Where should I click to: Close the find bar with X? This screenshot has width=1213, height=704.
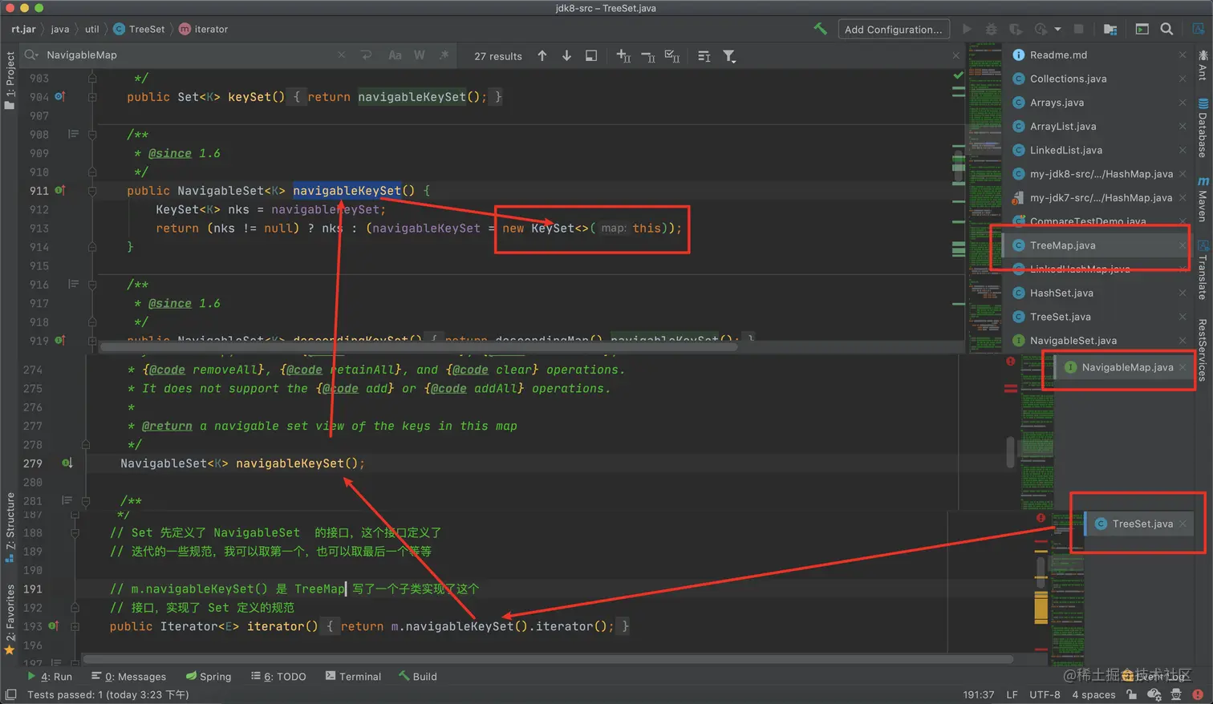pos(955,55)
